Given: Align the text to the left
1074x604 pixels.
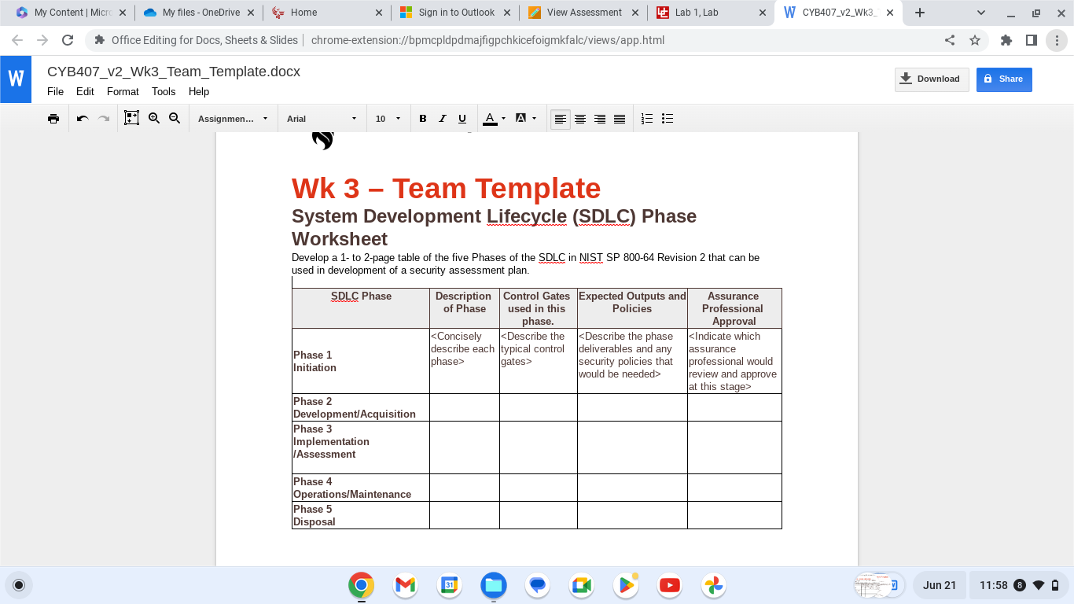Looking at the screenshot, I should pos(560,118).
